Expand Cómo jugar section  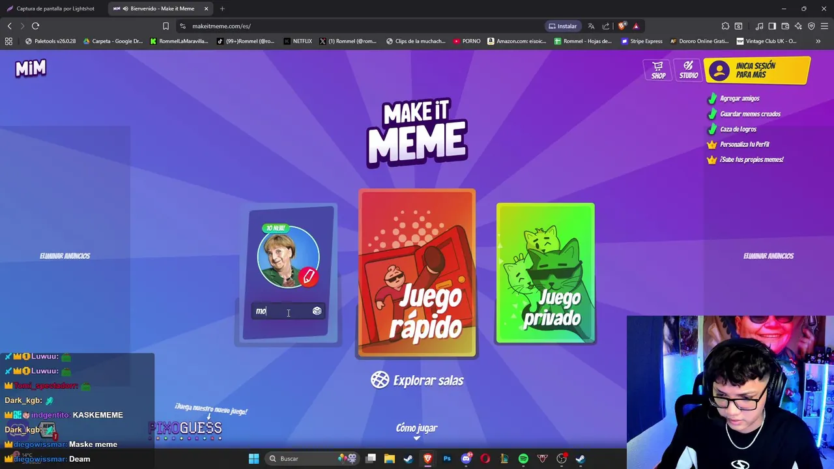(416, 431)
